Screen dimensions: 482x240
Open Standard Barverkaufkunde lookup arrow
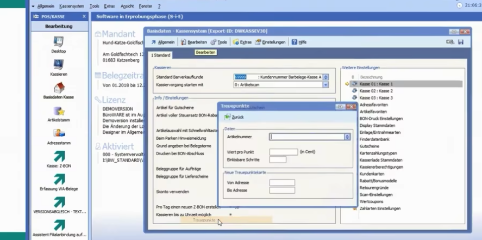[x=326, y=77]
